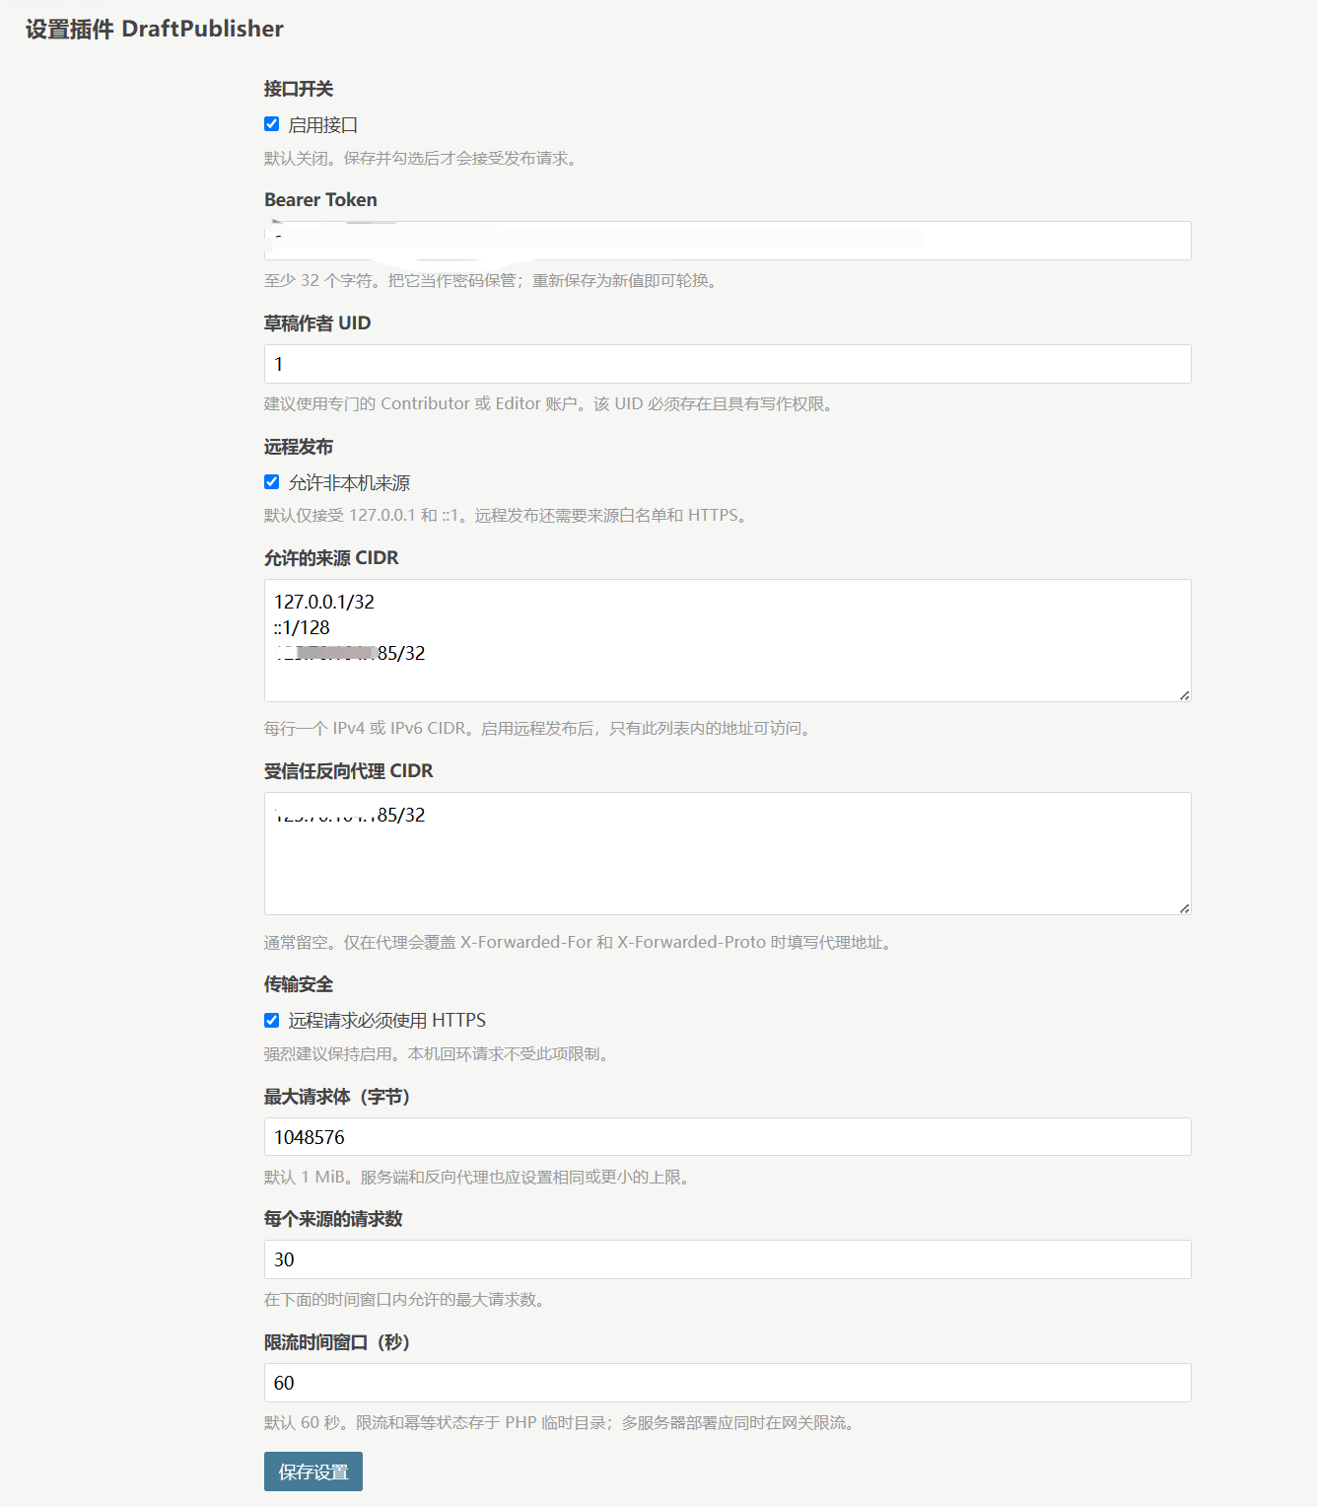Viewport: 1318px width, 1507px height.
Task: Click hint 在下面的时间窗口内允许的最大请求数
Action: point(407,1300)
